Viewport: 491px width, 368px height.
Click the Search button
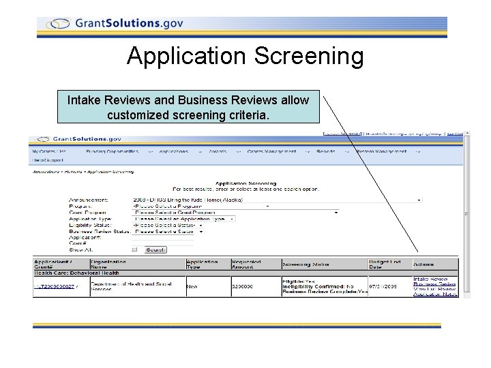(x=155, y=250)
